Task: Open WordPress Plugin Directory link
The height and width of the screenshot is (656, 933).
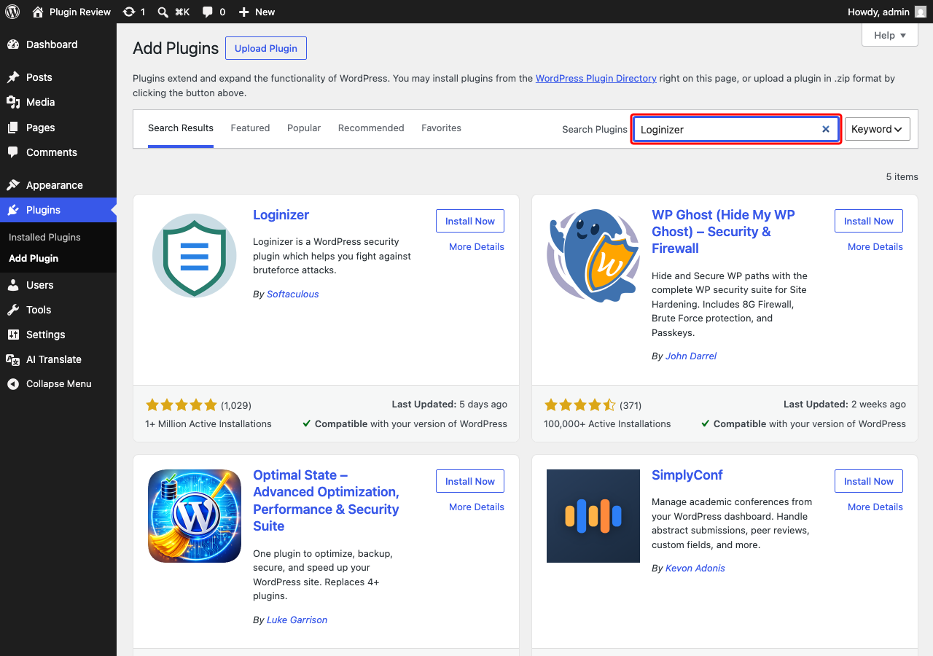Action: [x=596, y=78]
